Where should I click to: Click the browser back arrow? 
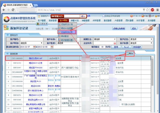coord(3,9)
